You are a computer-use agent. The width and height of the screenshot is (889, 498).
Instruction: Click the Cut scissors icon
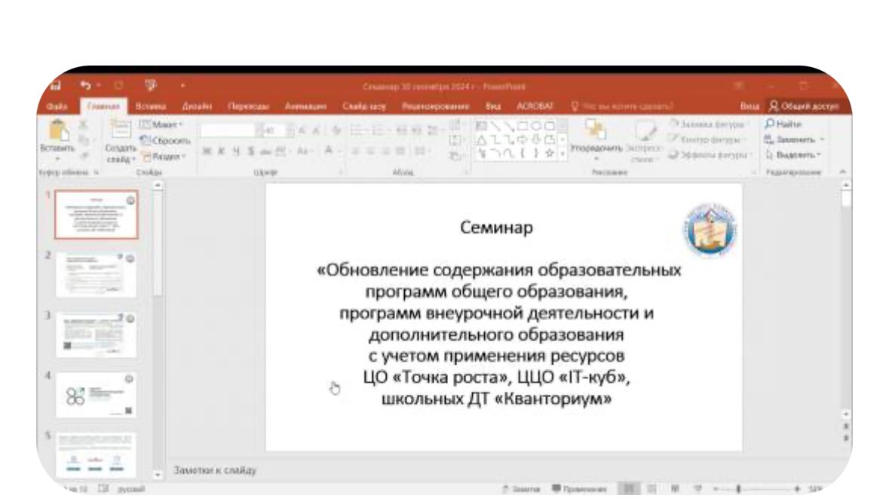pos(84,124)
